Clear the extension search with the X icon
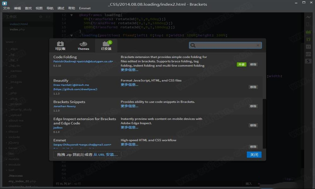Viewport: 315px width, 189px height. tap(258, 45)
